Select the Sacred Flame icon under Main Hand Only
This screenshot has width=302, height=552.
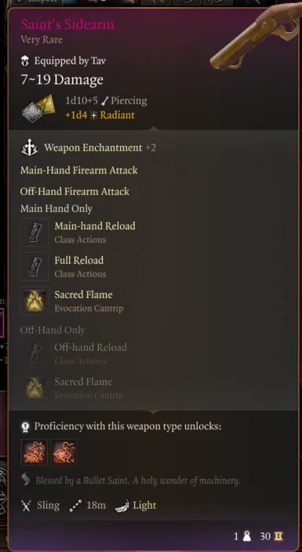35,301
